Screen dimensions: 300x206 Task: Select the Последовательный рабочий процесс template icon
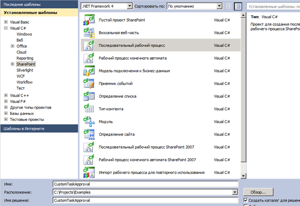[89, 45]
